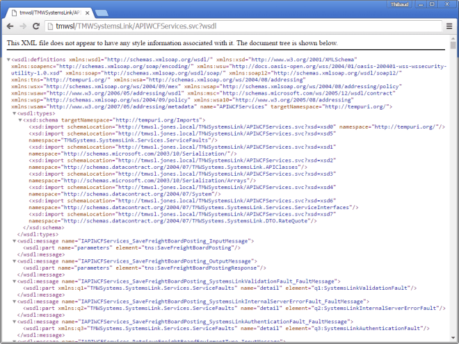The width and height of the screenshot is (459, 344).
Task: Collapse the SystemsLinkInternalServerErrorFault_FaultMessage node
Action: pyautogui.click(x=14, y=300)
